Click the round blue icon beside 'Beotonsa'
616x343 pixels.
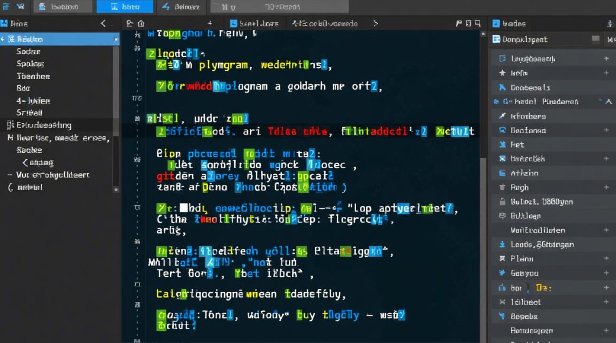[502, 130]
